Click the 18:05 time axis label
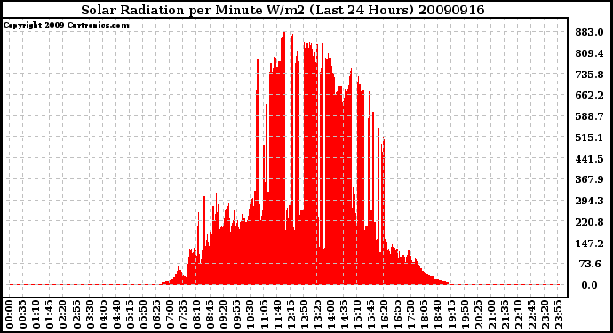 click(424, 314)
